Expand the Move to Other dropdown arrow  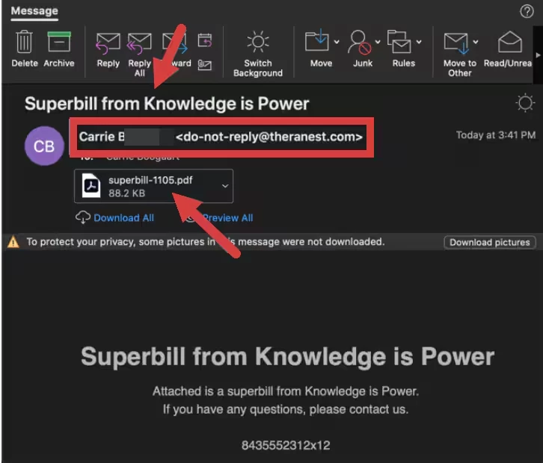(476, 42)
